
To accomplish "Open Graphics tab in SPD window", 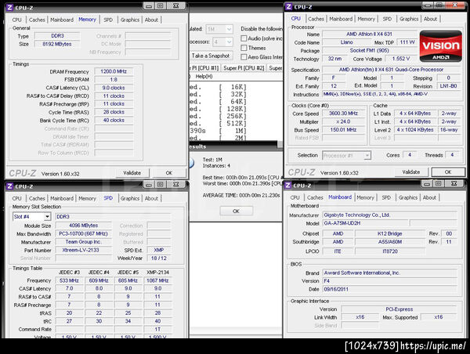I will pos(130,198).
